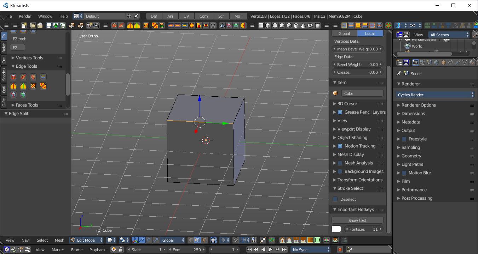Open the No Sync playback dropdown
Image resolution: width=478 pixels, height=254 pixels.
[x=310, y=249]
